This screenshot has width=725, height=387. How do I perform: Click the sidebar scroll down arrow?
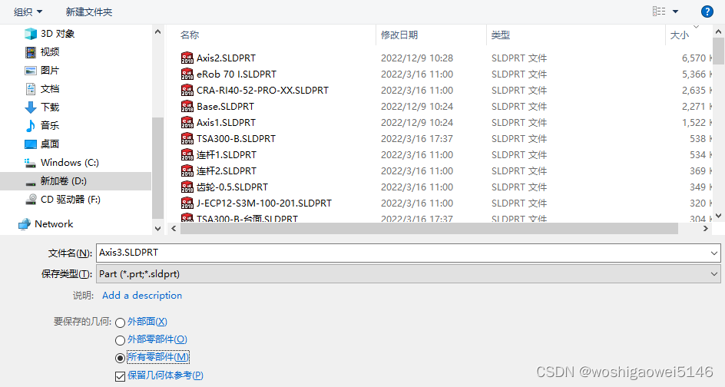(x=157, y=228)
